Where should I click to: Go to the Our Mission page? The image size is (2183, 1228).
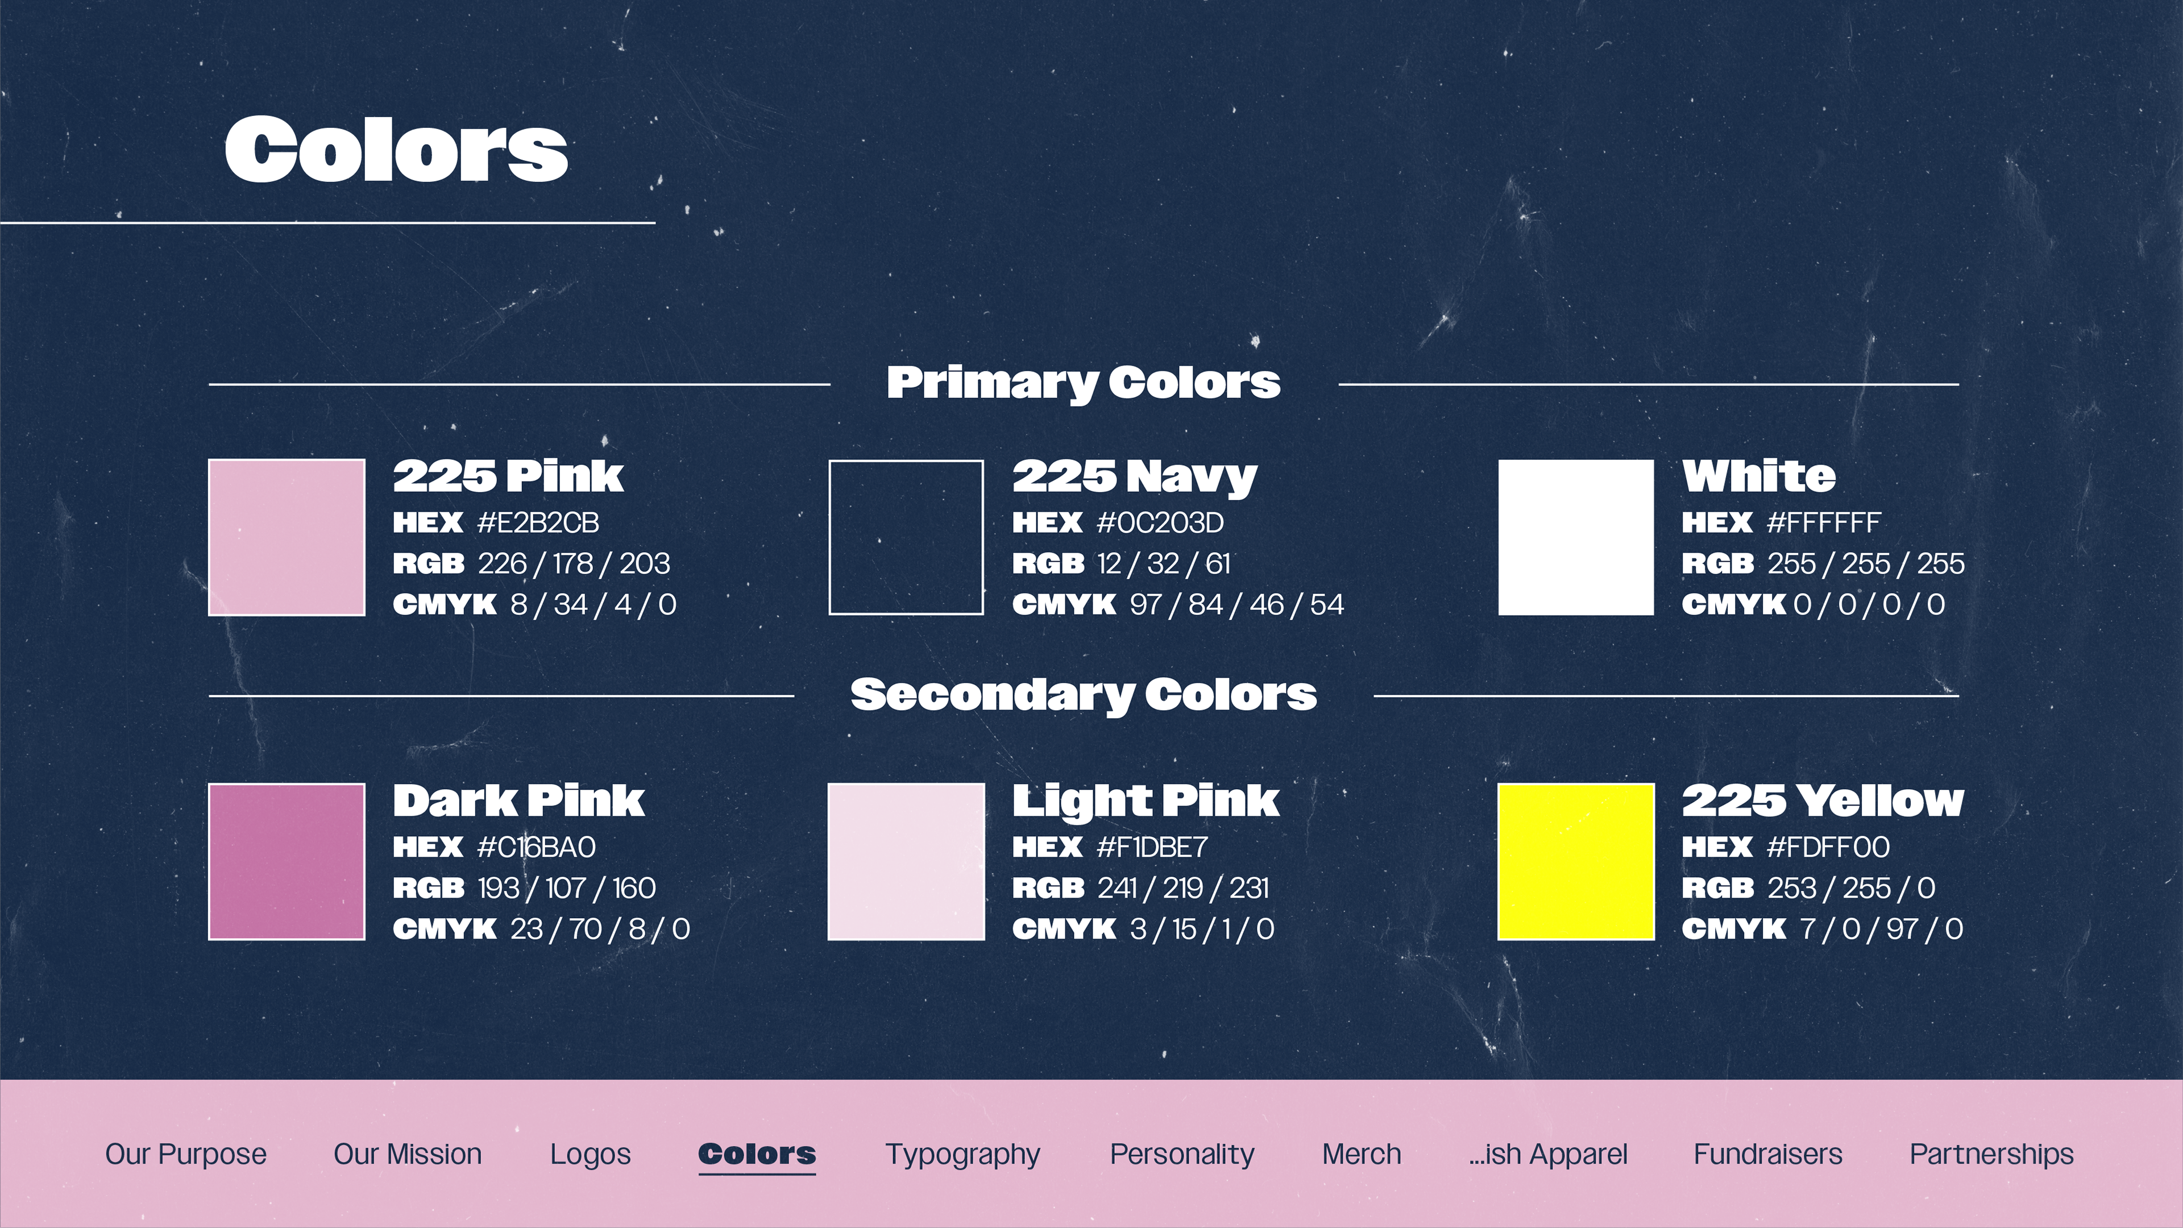click(x=408, y=1154)
